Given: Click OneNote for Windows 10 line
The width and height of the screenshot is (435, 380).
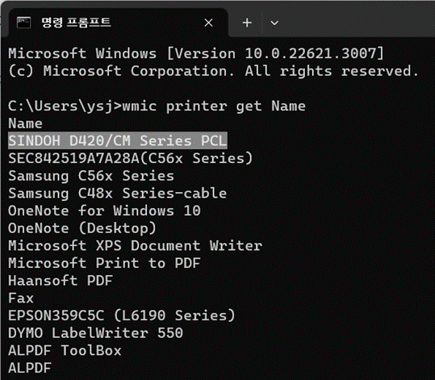Looking at the screenshot, I should click(x=104, y=211).
